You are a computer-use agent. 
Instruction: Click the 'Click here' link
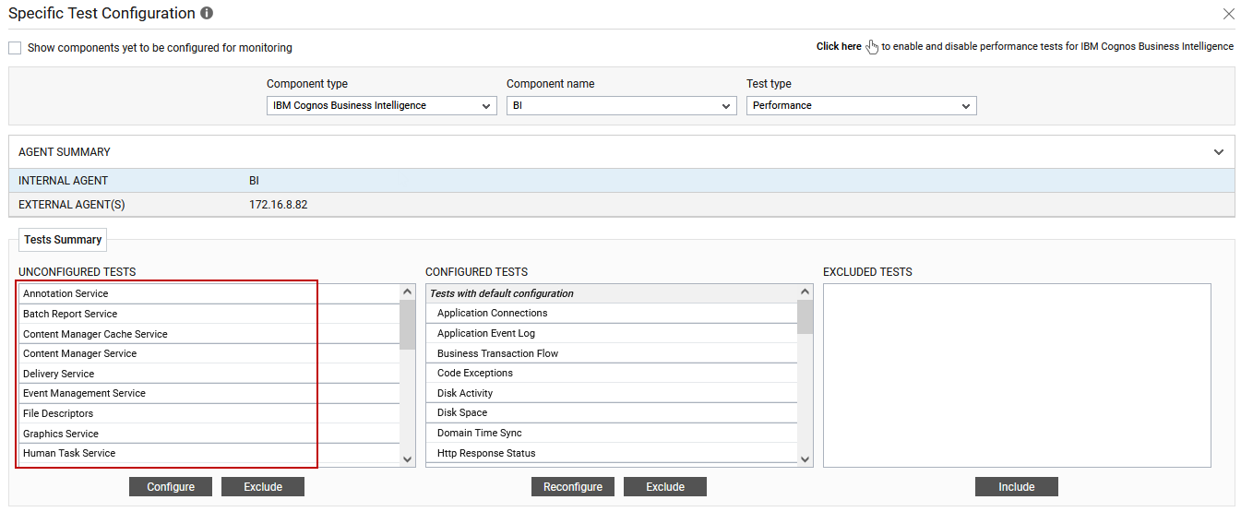tap(839, 46)
